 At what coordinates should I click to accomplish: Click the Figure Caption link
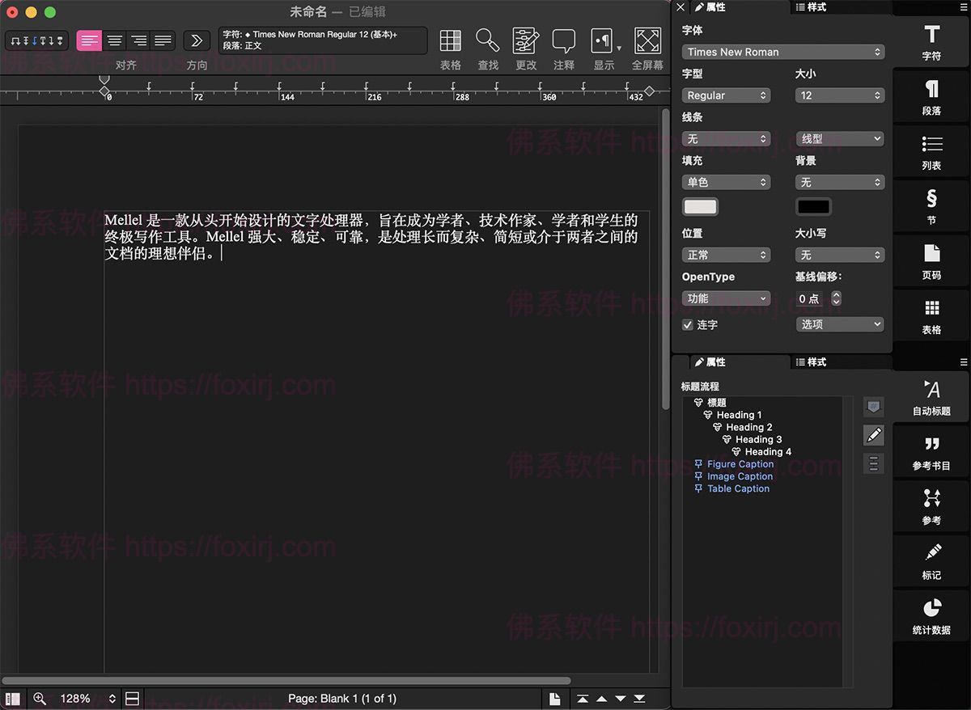pos(740,464)
